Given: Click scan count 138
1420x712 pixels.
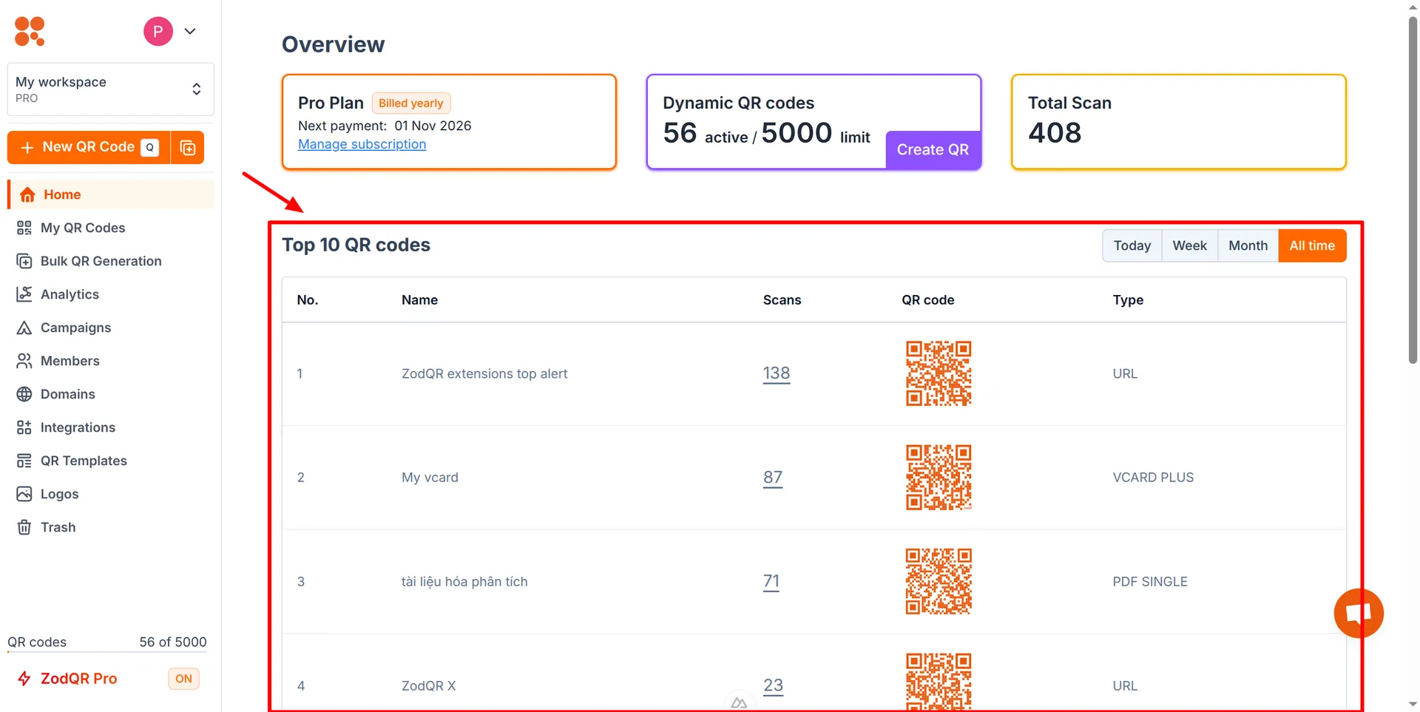Looking at the screenshot, I should point(777,373).
